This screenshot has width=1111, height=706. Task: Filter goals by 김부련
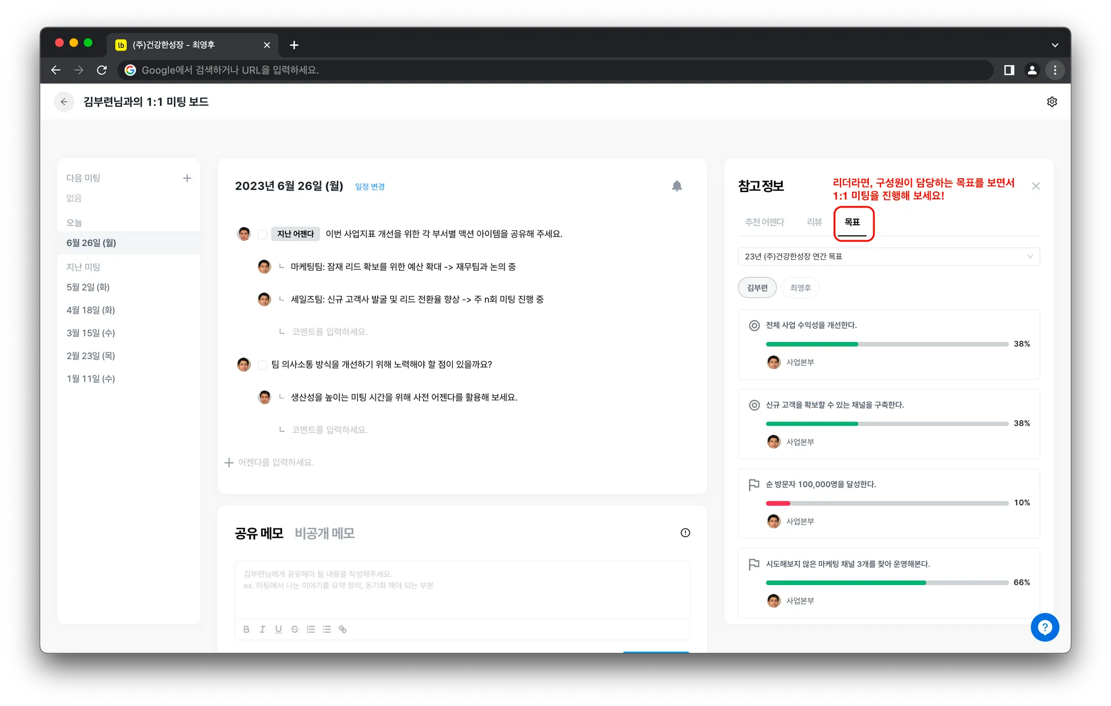[757, 288]
